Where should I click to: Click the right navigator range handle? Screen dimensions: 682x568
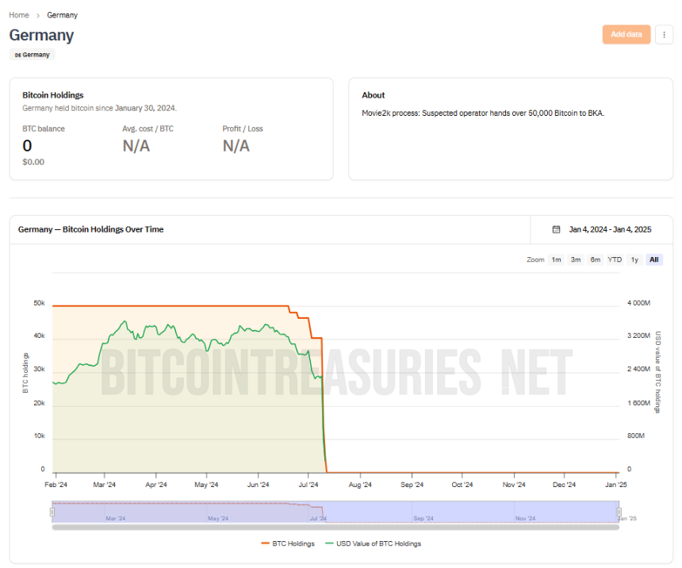[x=619, y=512]
